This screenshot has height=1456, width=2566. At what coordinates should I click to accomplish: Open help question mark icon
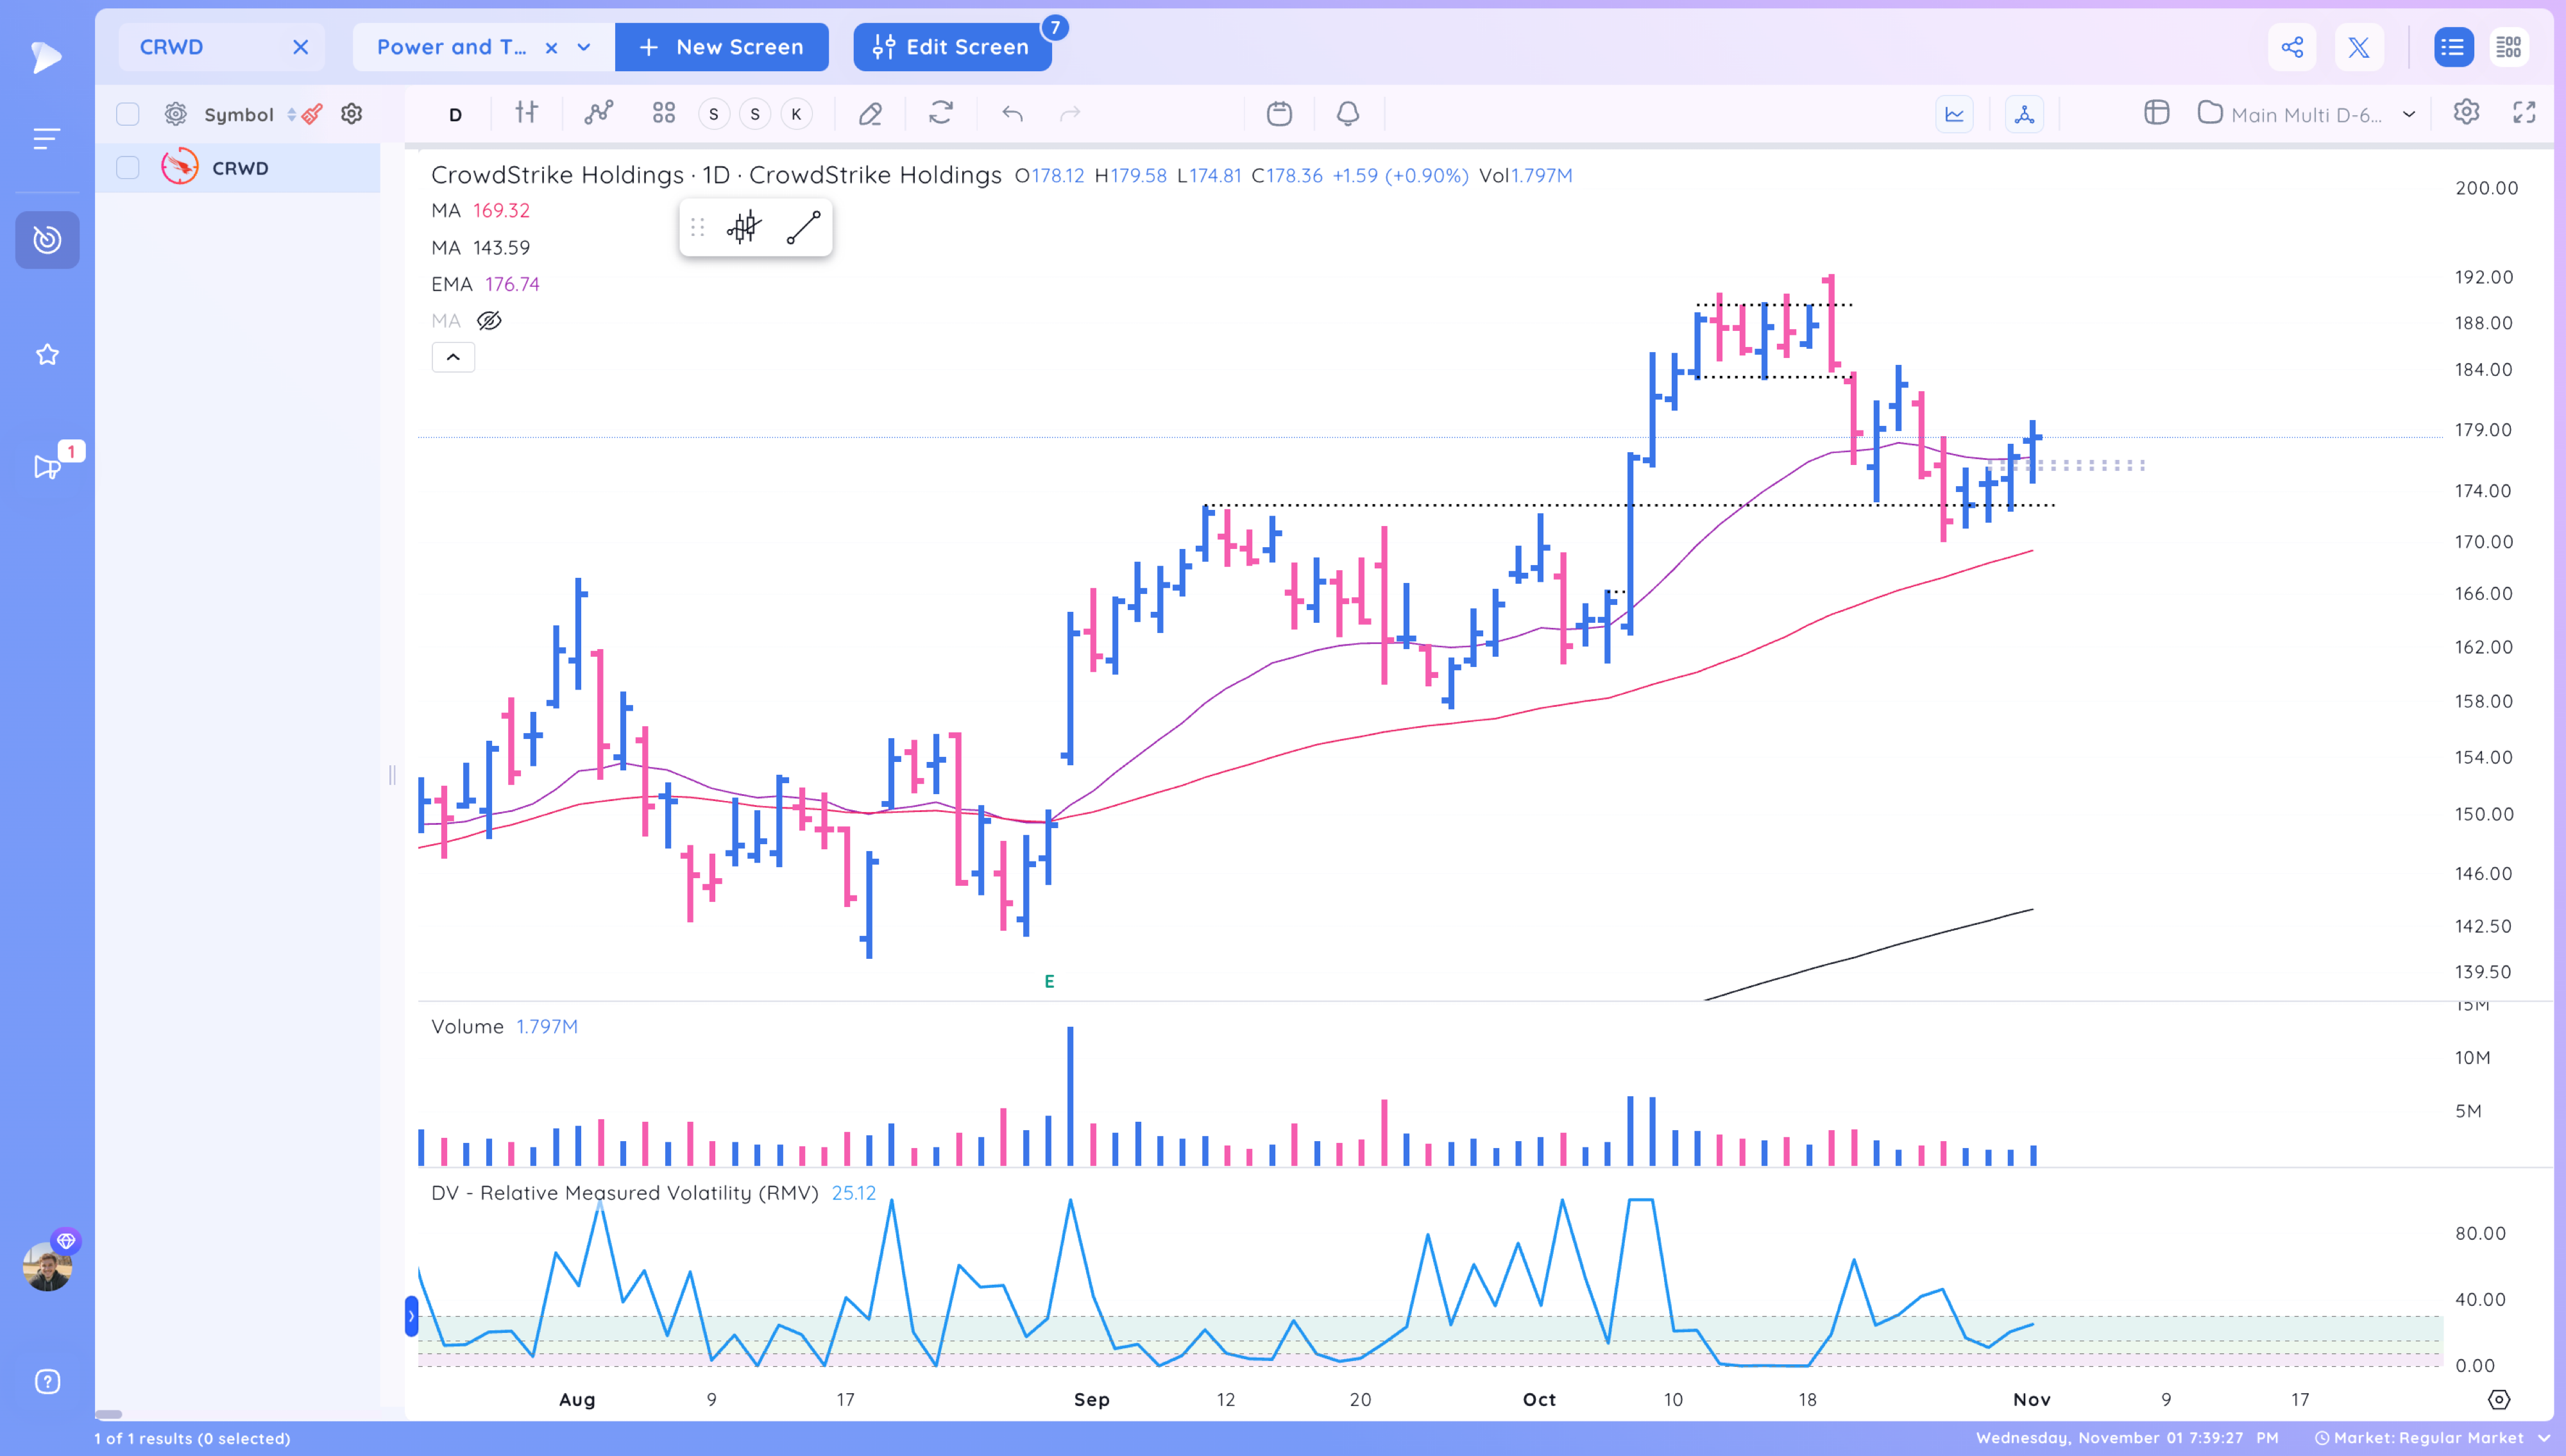pyautogui.click(x=47, y=1381)
